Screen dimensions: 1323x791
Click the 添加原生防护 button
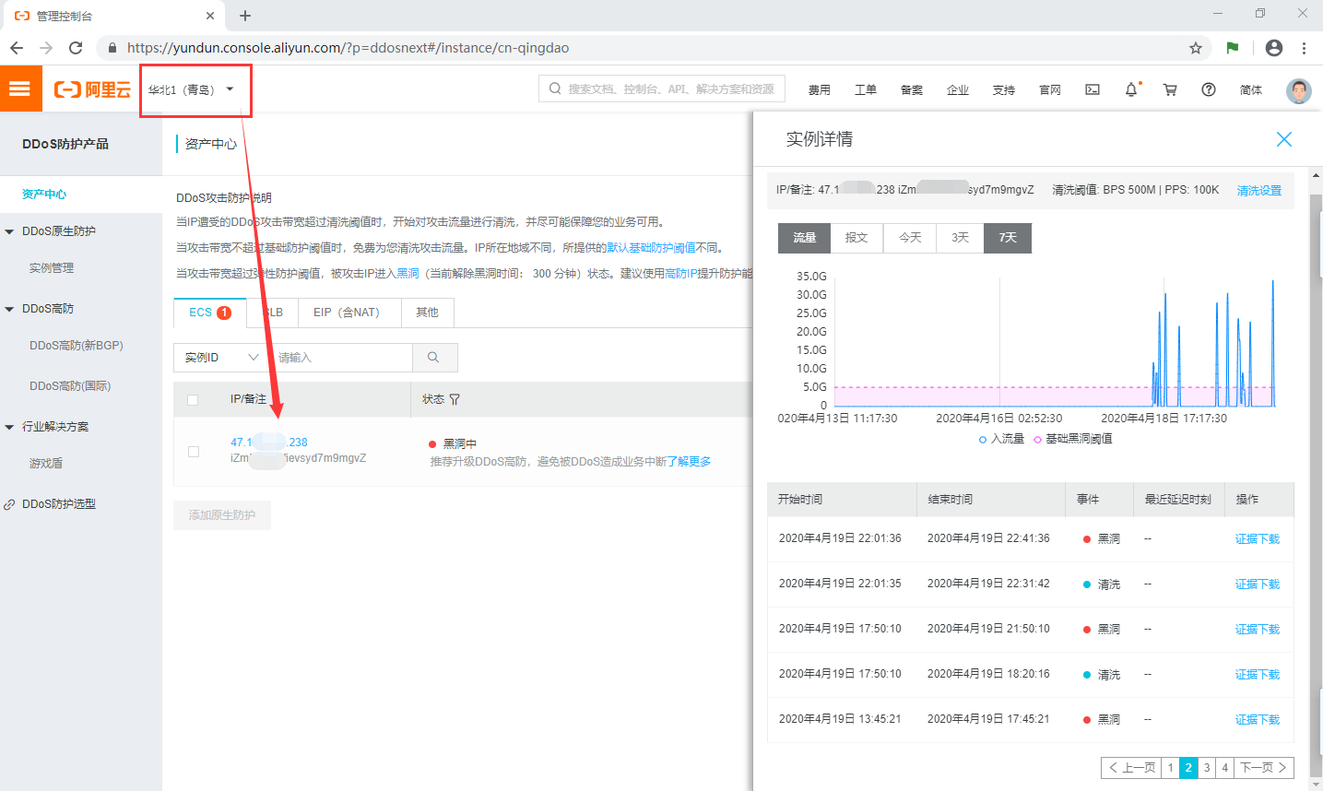click(222, 515)
